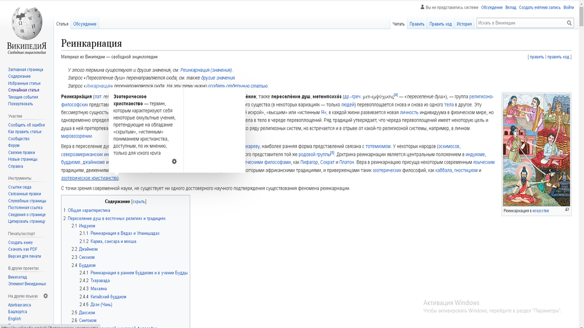Click Создать книгу link
This screenshot has height=328, width=584.
click(20, 242)
